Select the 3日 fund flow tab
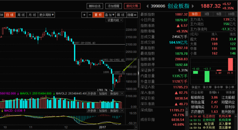This screenshot has width=238, height=130. [207, 14]
